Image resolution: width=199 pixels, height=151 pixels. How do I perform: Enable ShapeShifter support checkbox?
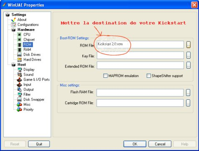coord(148,76)
